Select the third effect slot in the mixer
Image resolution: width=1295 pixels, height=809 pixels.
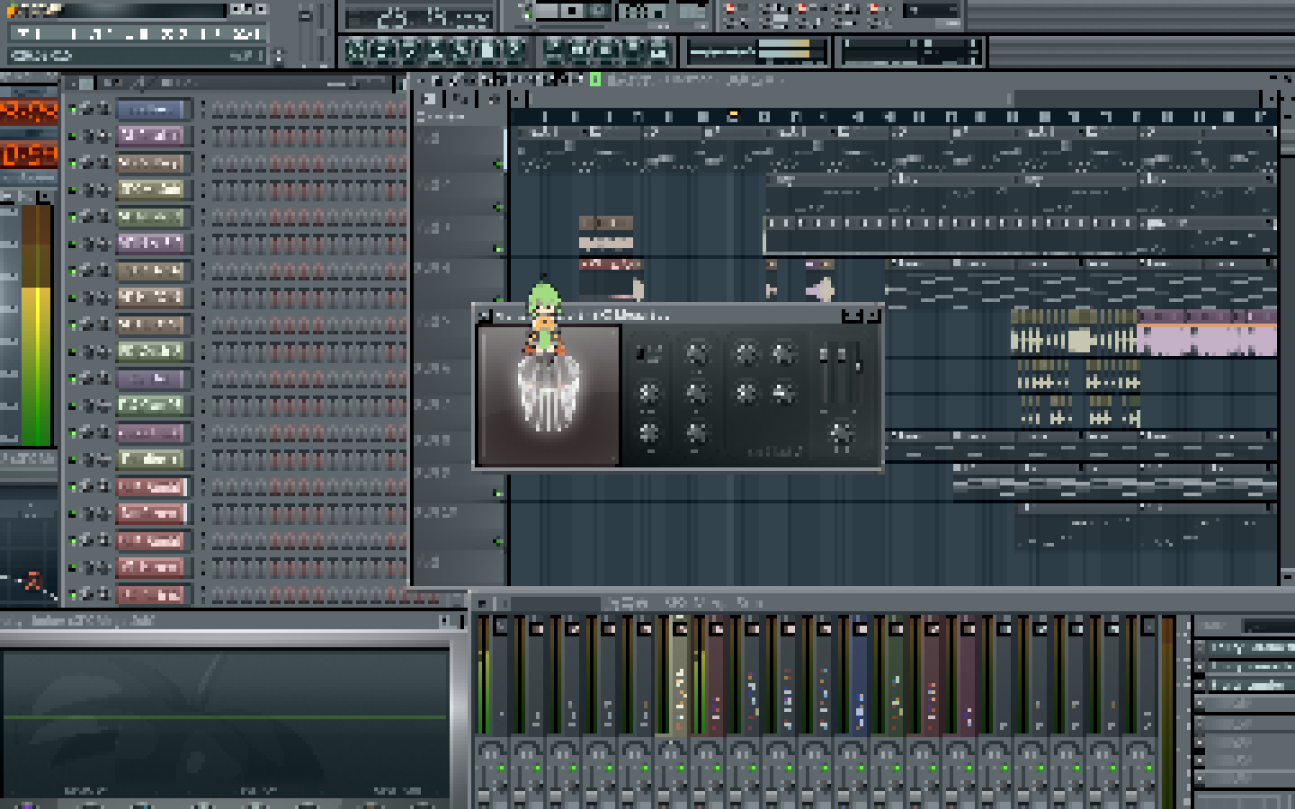coord(1250,685)
